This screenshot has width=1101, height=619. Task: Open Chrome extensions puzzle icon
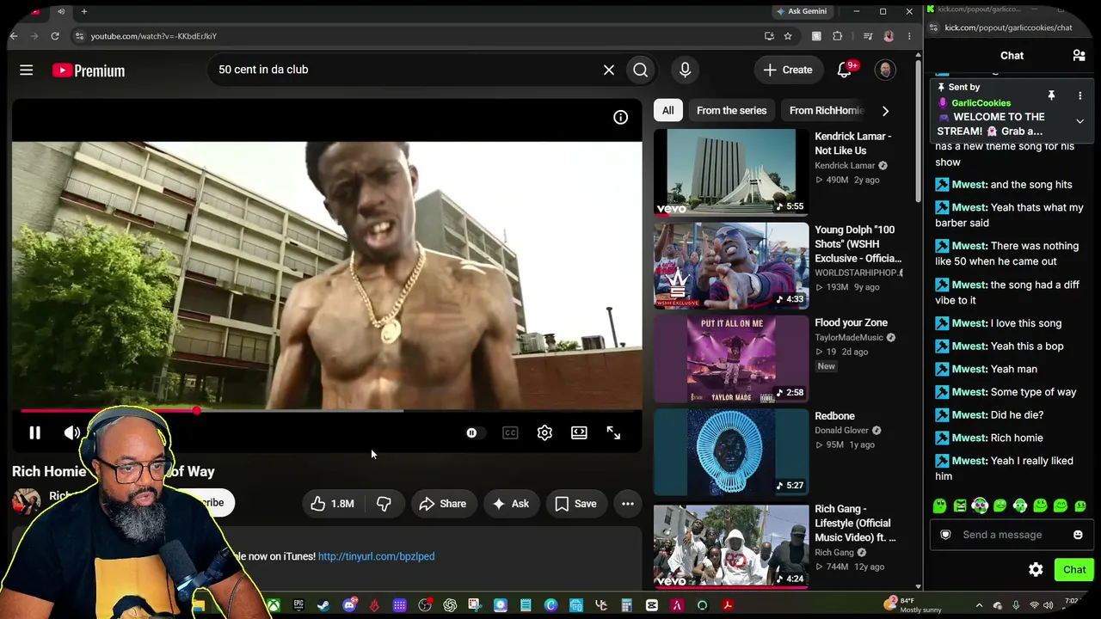pos(837,36)
